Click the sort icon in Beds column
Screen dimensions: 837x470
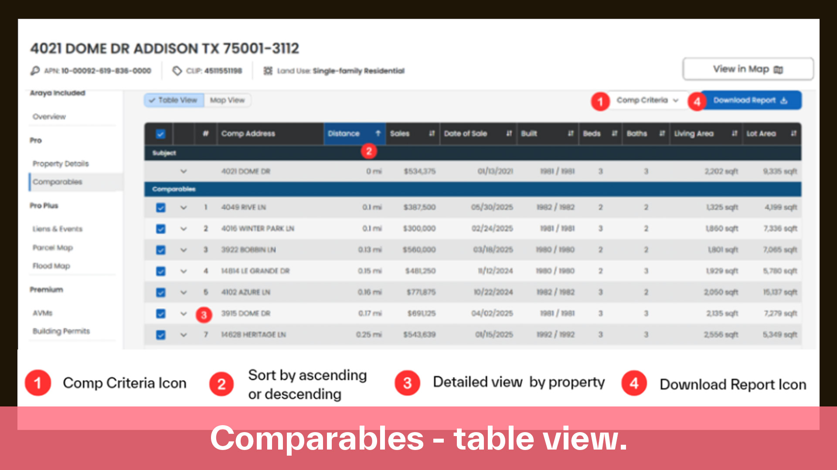coord(614,134)
